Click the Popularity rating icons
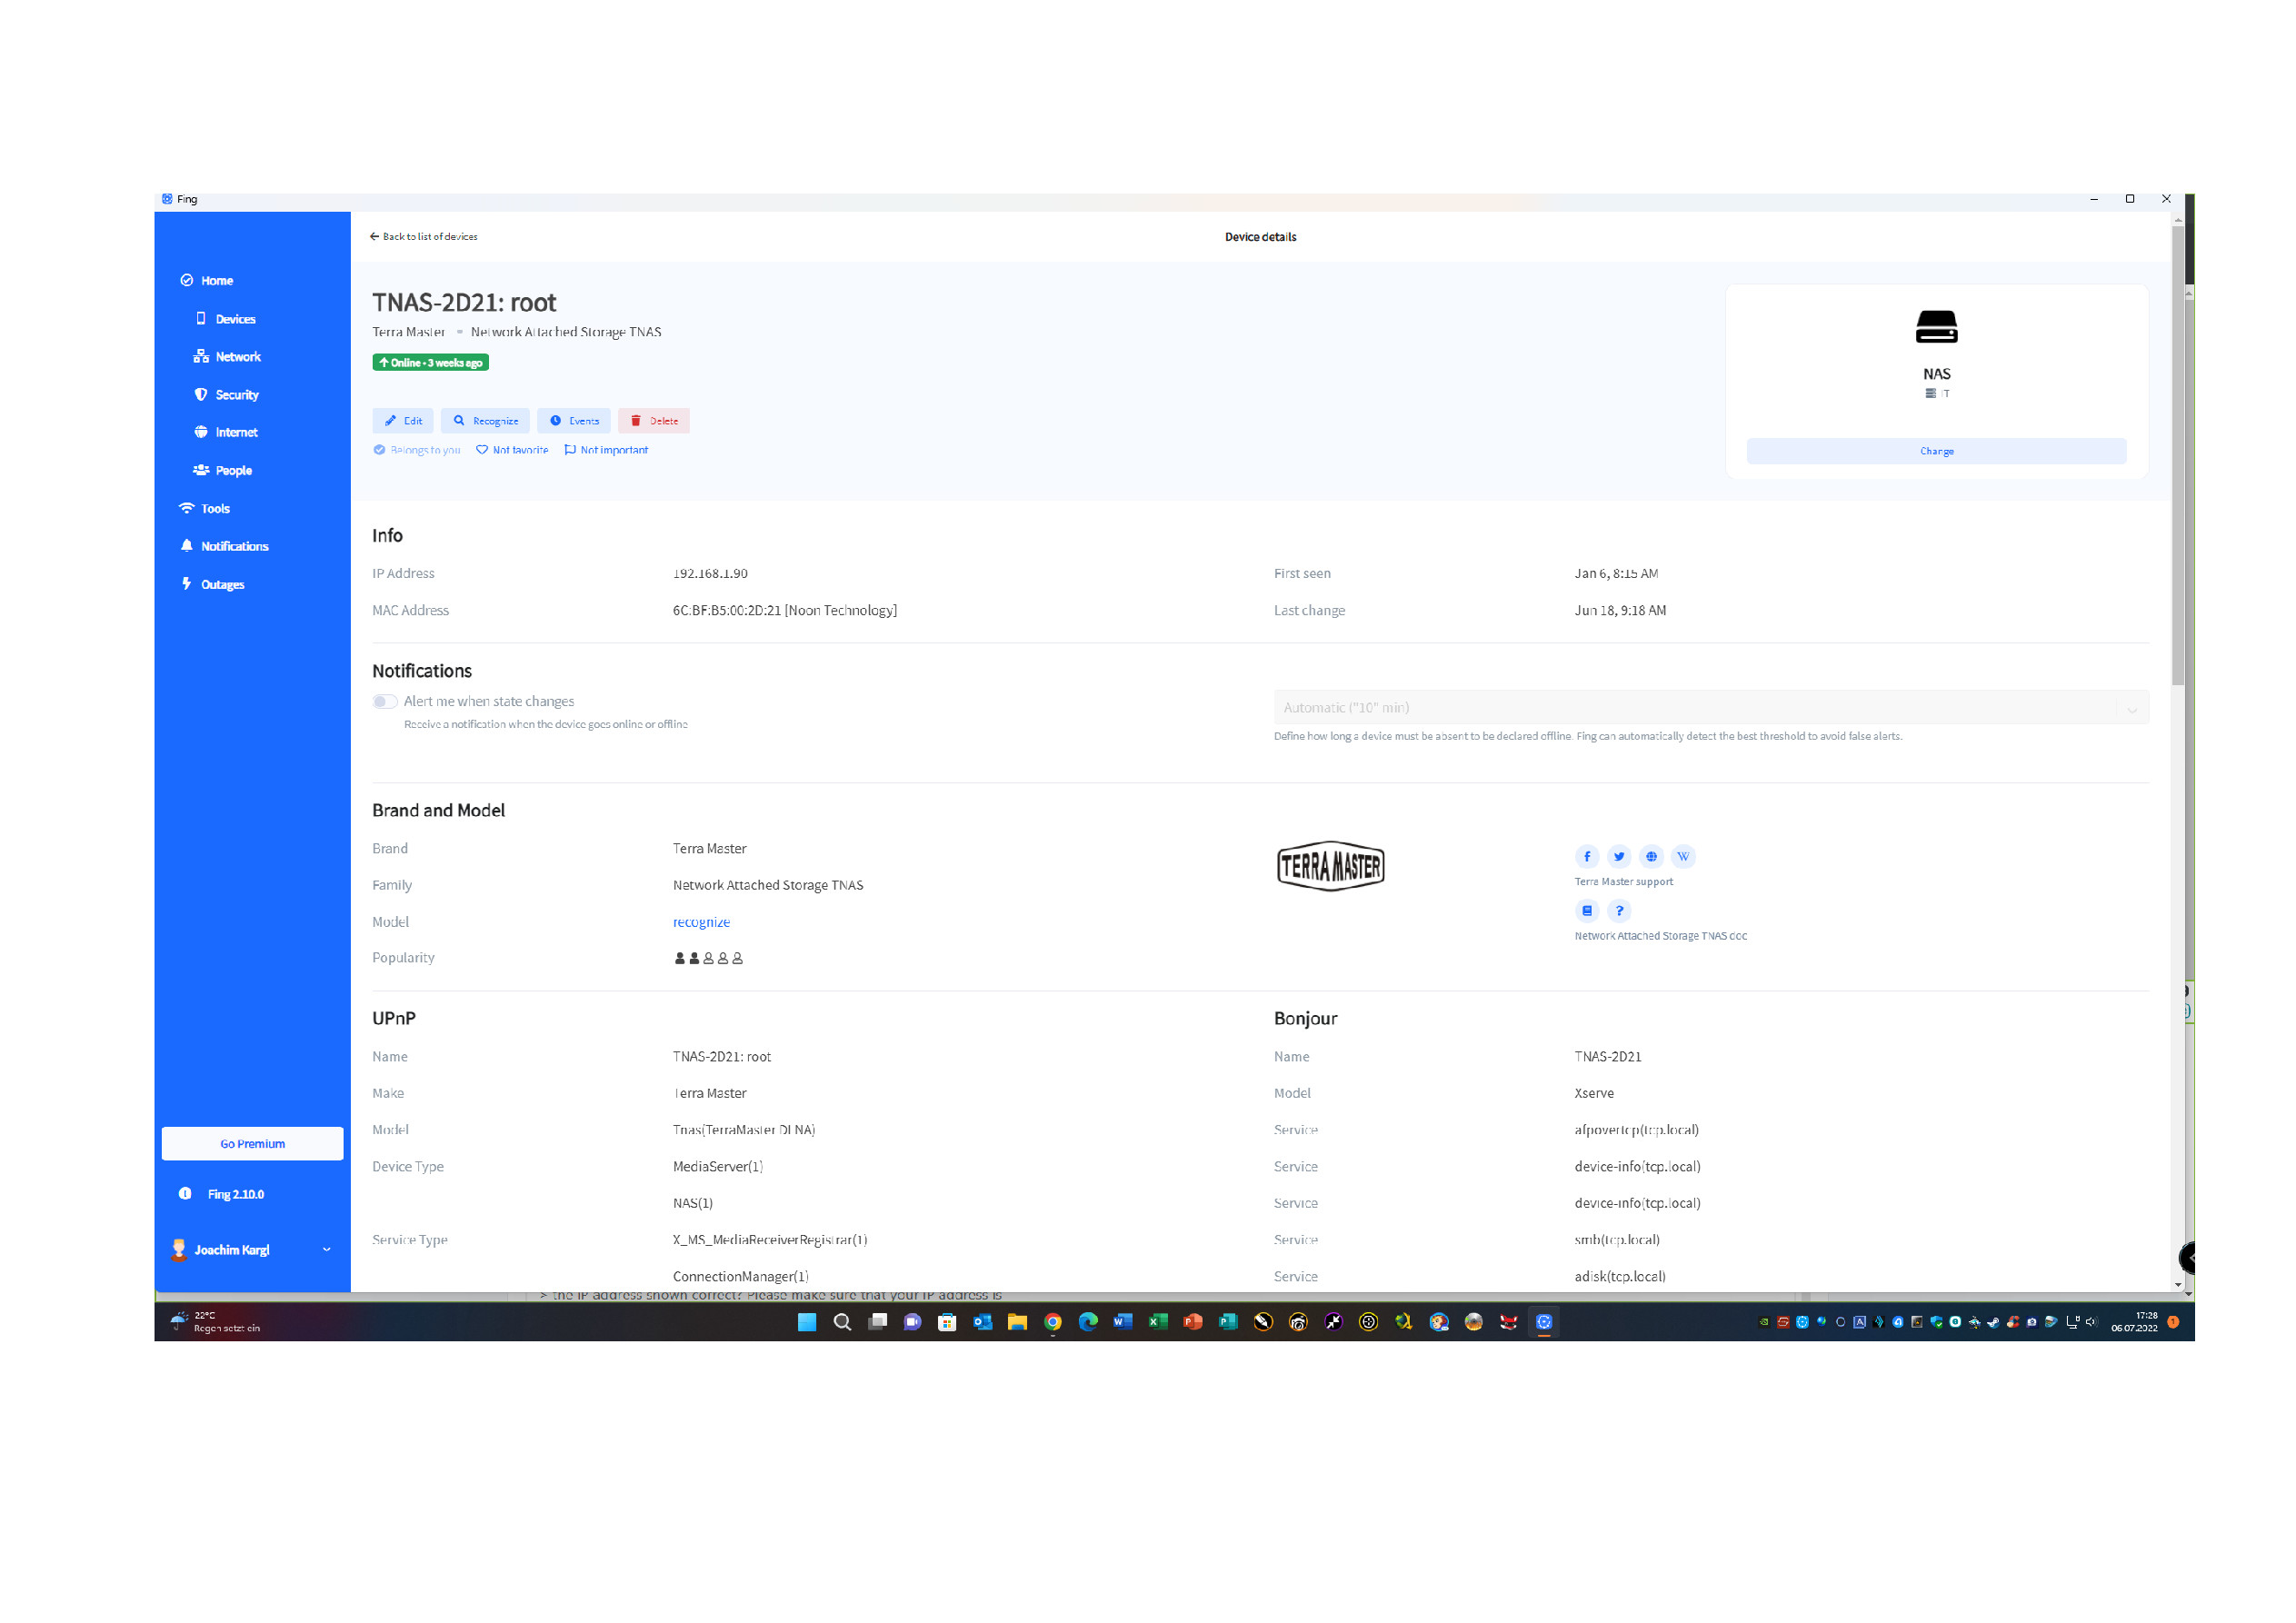This screenshot has width=2296, height=1623. [708, 958]
